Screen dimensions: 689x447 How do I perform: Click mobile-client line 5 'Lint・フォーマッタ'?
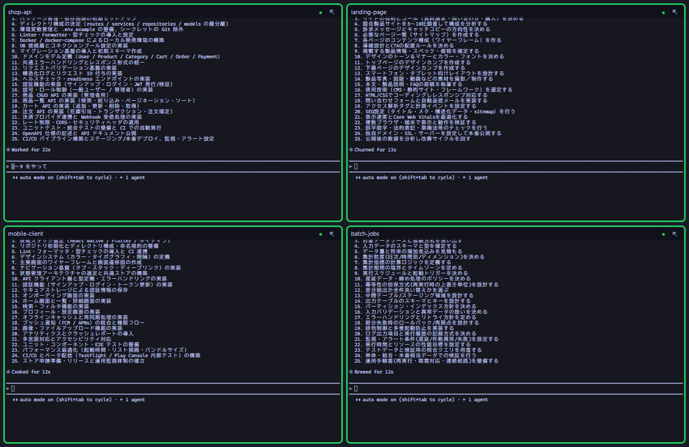tap(80, 252)
